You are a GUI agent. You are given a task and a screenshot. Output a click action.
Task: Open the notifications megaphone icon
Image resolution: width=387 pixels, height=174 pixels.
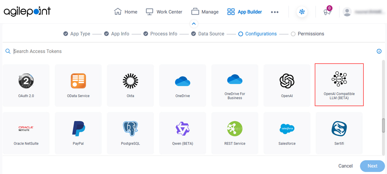tap(327, 12)
